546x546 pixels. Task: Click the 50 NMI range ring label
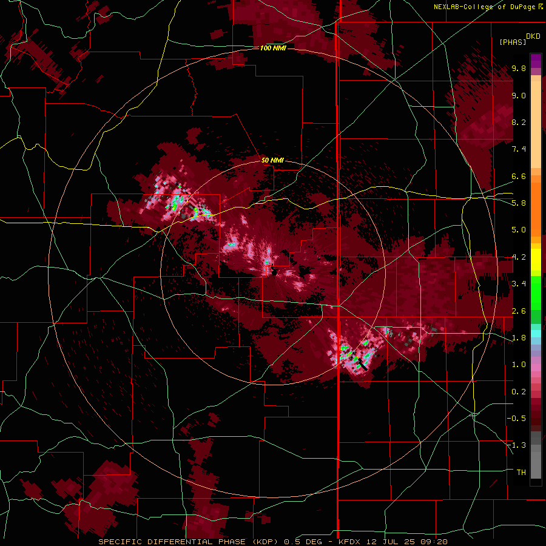272,160
